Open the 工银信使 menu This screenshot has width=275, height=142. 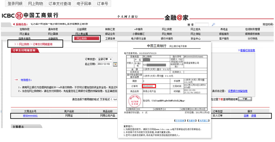click(110, 39)
